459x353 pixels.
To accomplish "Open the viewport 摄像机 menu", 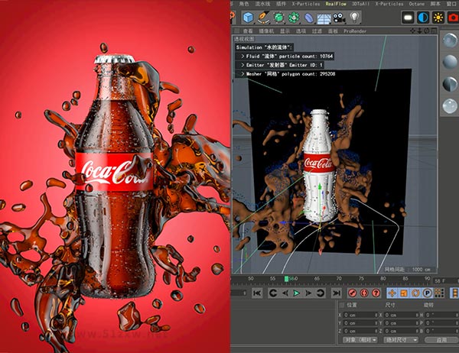I will 266,31.
